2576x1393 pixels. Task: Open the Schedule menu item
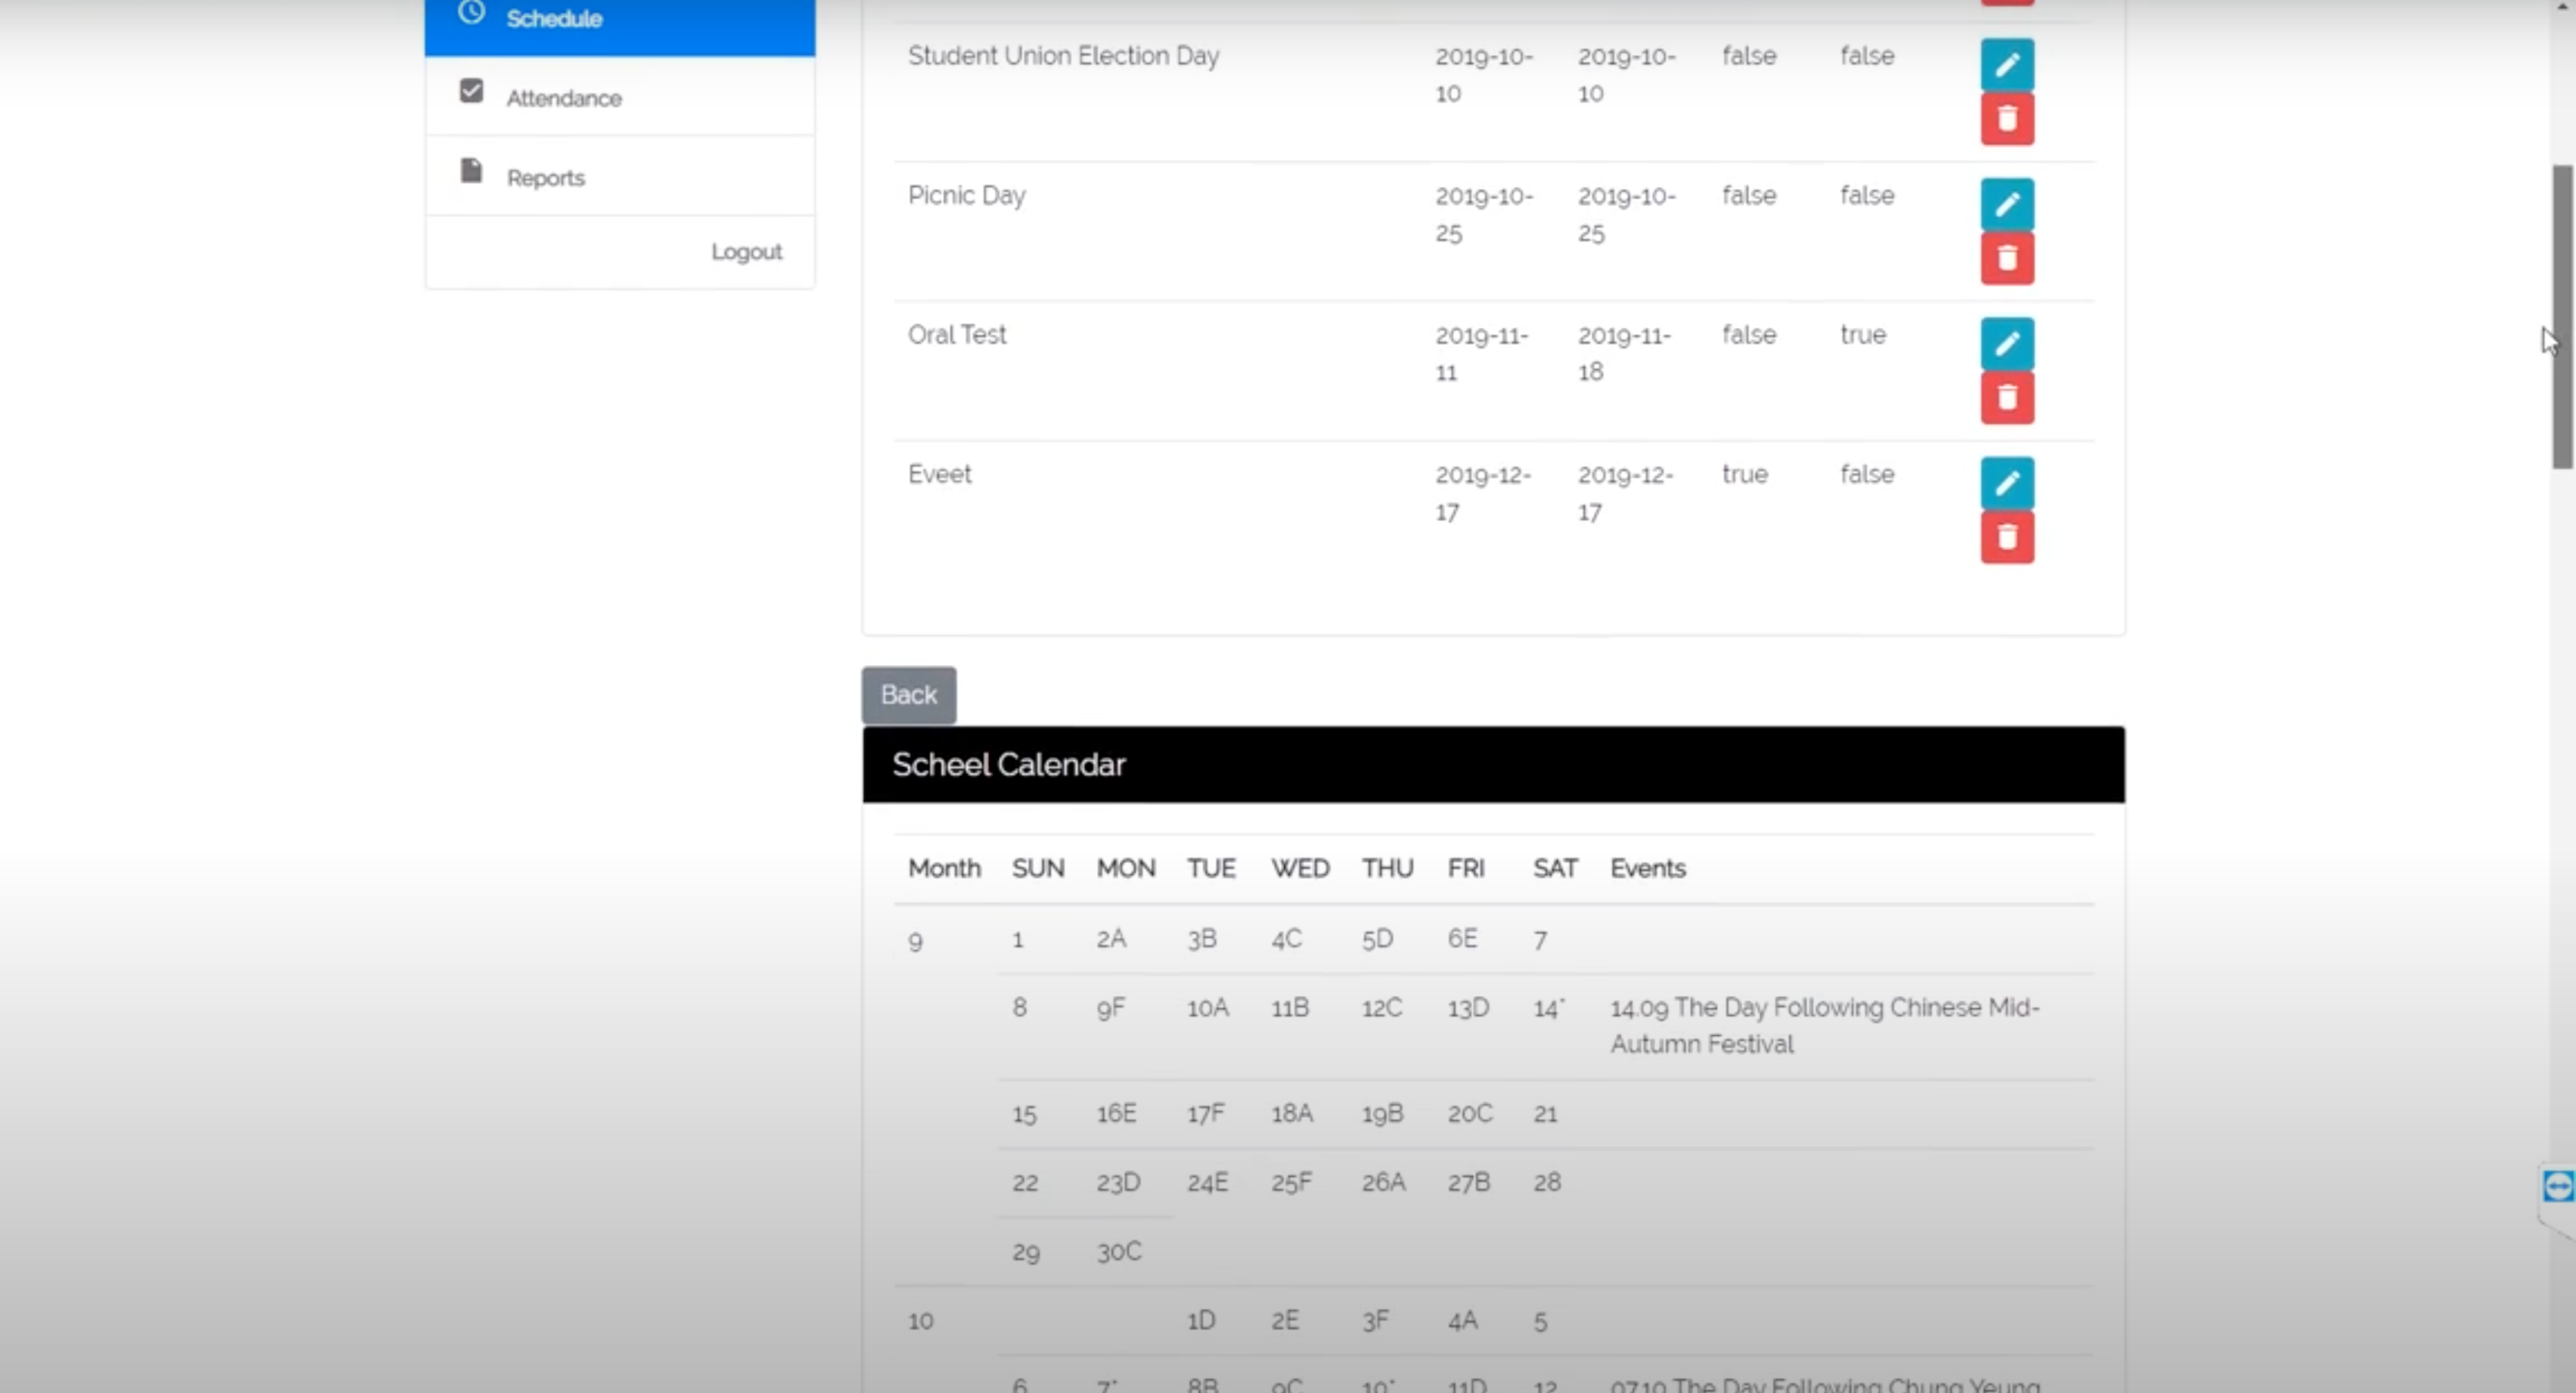553,19
